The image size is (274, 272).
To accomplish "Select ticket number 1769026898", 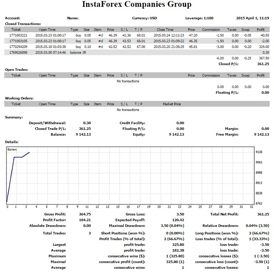I will tap(18, 53).
